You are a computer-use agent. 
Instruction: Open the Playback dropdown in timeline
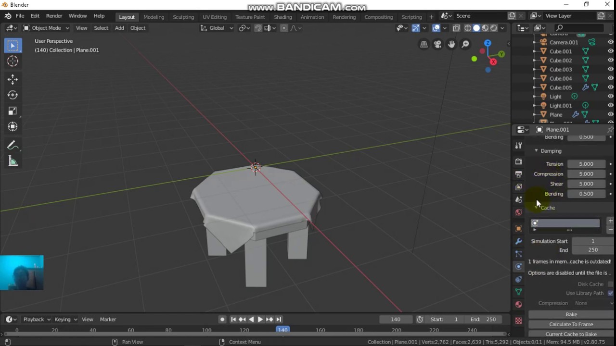pos(36,319)
